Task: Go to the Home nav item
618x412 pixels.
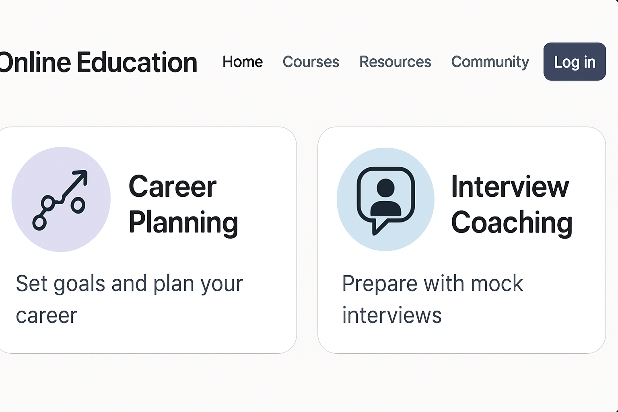Action: point(243,62)
